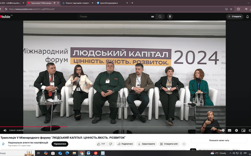Go to the YouTube home logo
This screenshot has height=156, width=251.
point(5,17)
